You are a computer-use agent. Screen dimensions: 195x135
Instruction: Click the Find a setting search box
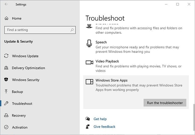40,30
